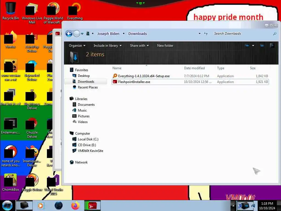Open the Pictures library
Screen dimensions: 281x211
tap(83, 116)
